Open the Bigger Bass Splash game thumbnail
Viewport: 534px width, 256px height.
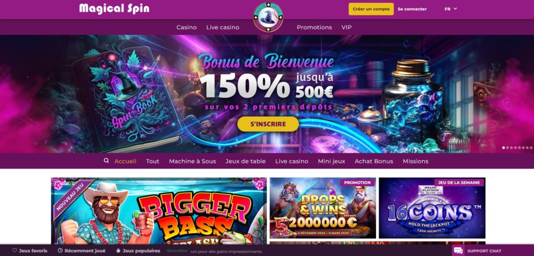coord(159,211)
